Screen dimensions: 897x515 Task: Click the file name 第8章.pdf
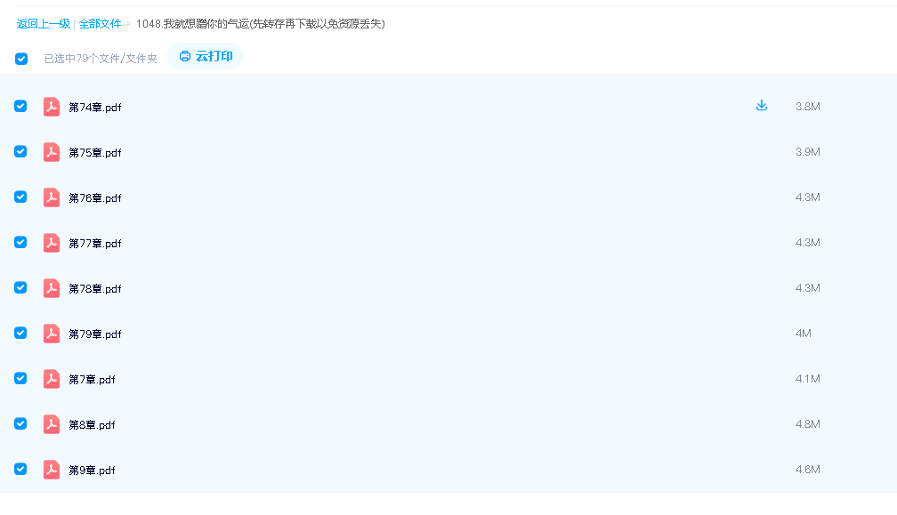coord(92,425)
